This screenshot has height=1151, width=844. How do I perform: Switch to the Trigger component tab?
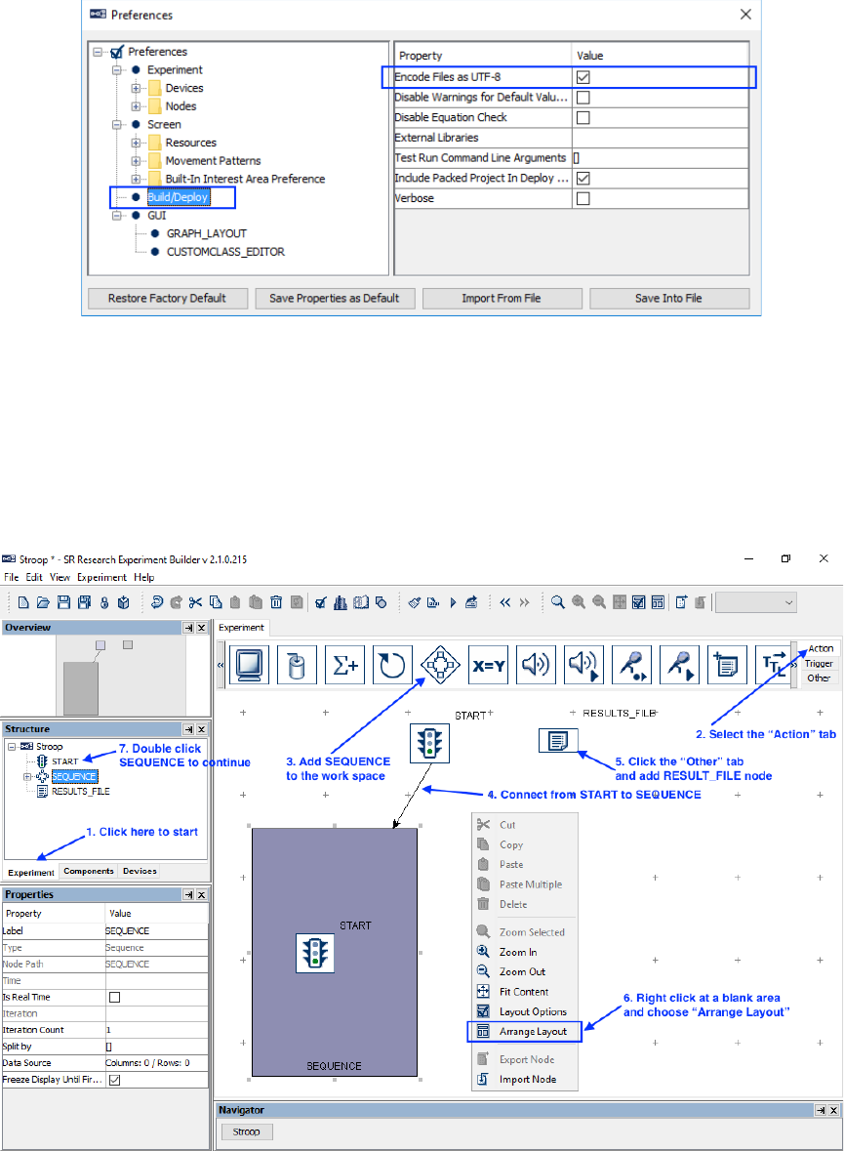pyautogui.click(x=819, y=664)
